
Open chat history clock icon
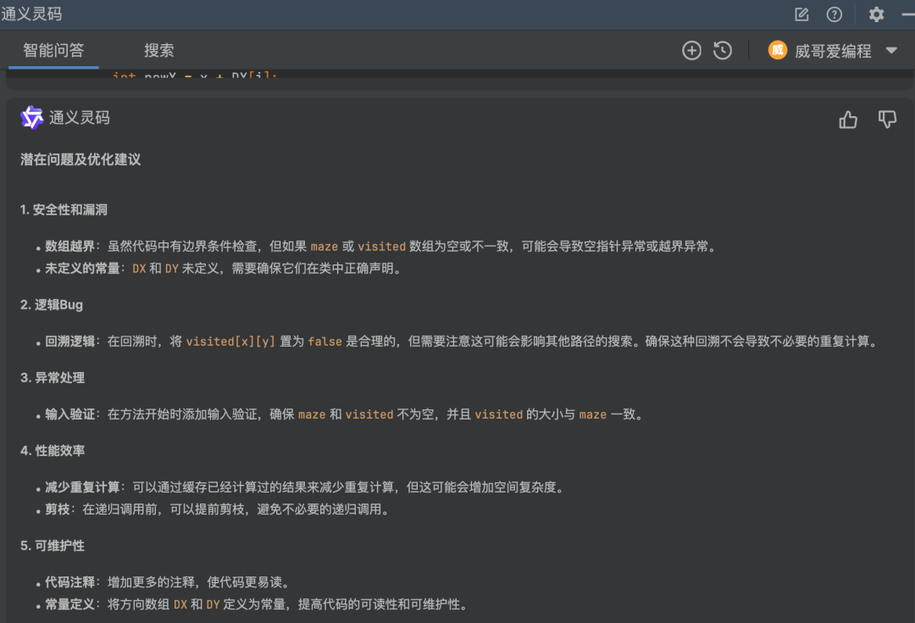point(723,51)
